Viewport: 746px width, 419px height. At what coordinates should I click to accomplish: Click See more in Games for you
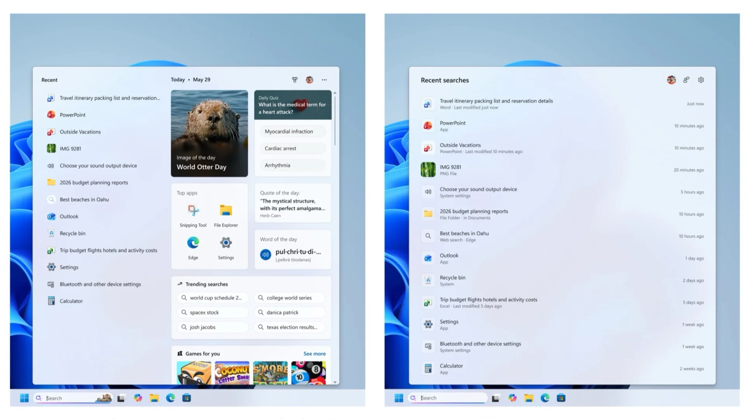click(x=314, y=354)
